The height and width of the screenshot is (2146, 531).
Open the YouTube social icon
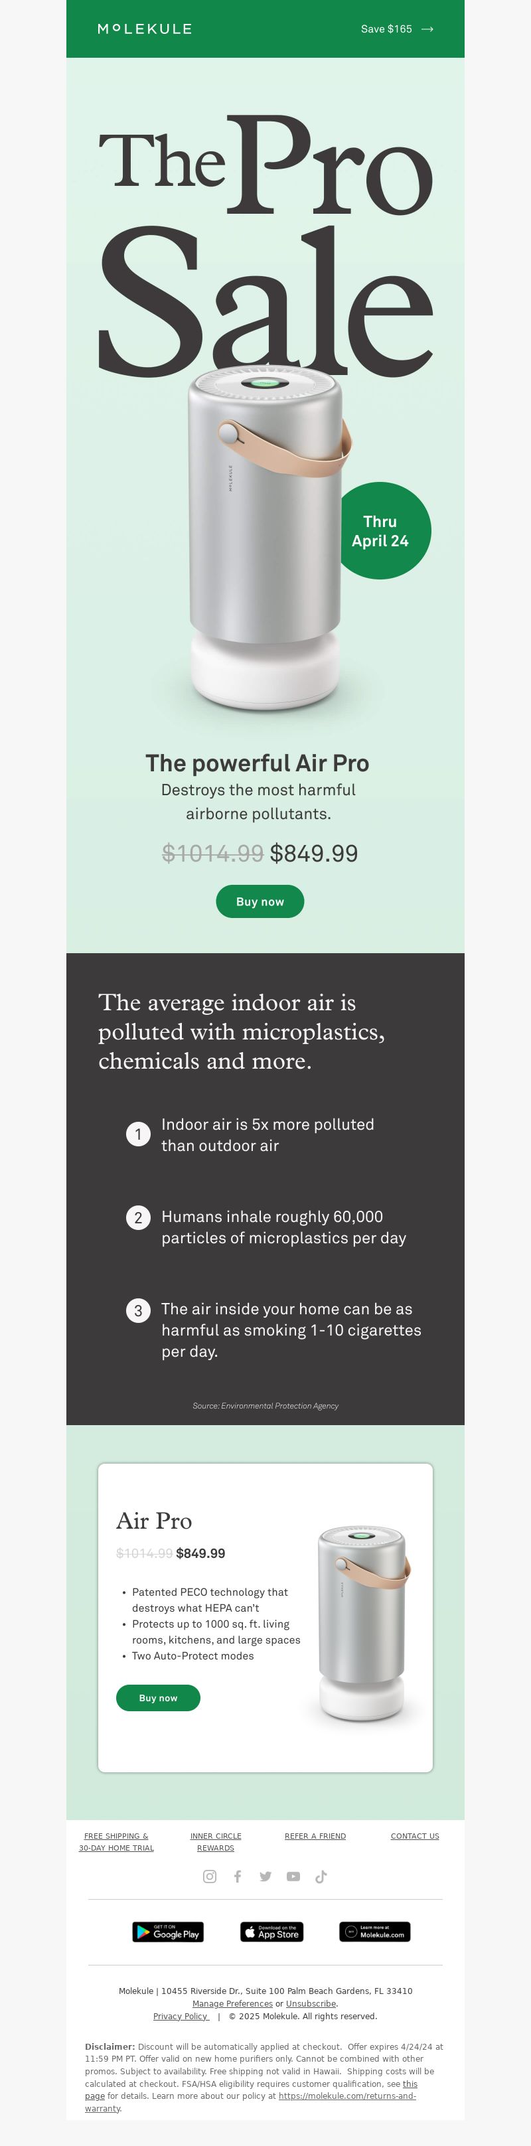293,1876
